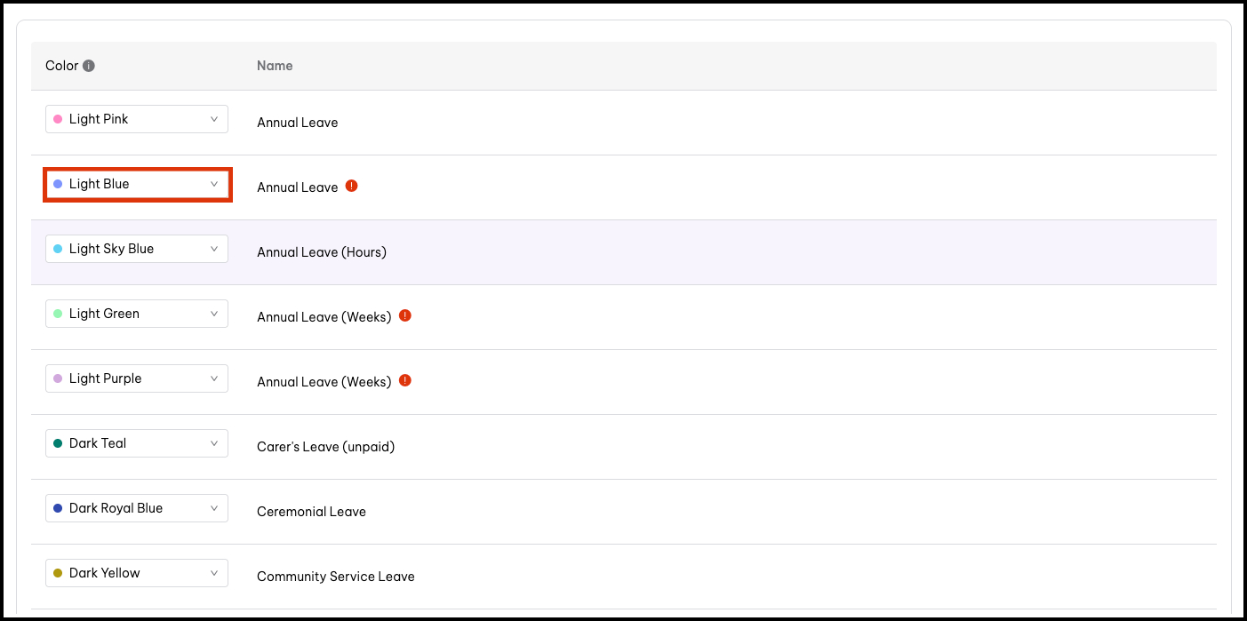Select the Community Service Leave entry
Image resolution: width=1247 pixels, height=621 pixels.
(x=335, y=577)
